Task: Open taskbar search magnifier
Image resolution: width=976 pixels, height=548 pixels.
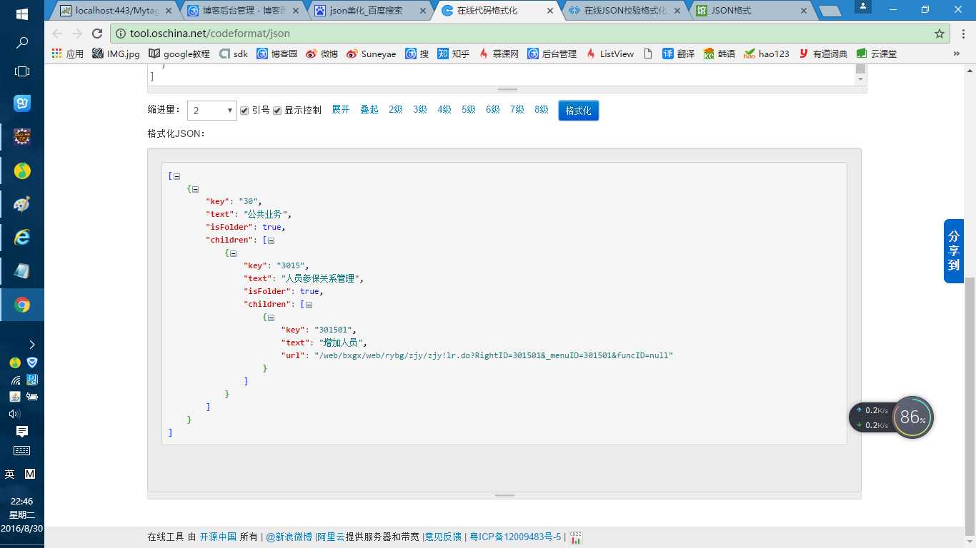Action: click(22, 43)
